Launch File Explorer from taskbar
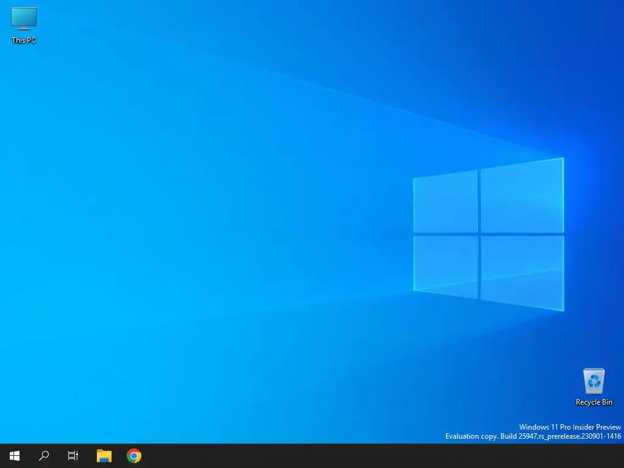The image size is (624, 468). (104, 456)
